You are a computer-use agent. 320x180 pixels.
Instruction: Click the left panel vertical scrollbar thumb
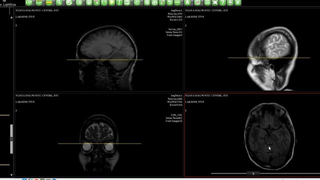(x=11, y=139)
